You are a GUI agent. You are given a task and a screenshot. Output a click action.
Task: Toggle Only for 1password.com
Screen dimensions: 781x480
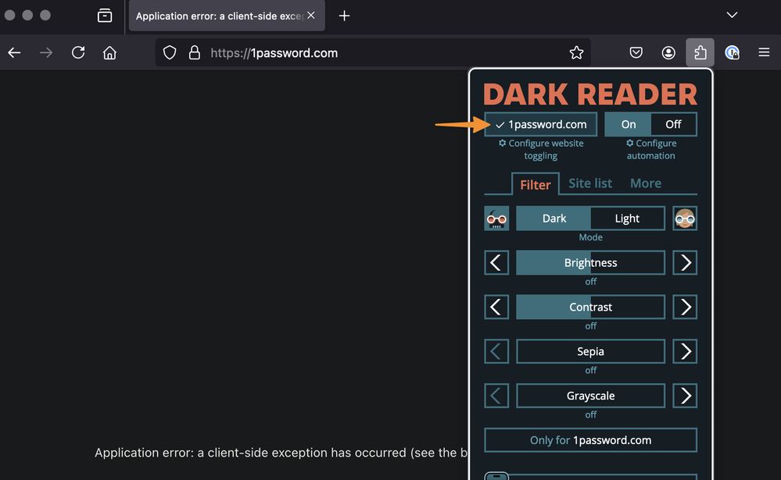590,440
